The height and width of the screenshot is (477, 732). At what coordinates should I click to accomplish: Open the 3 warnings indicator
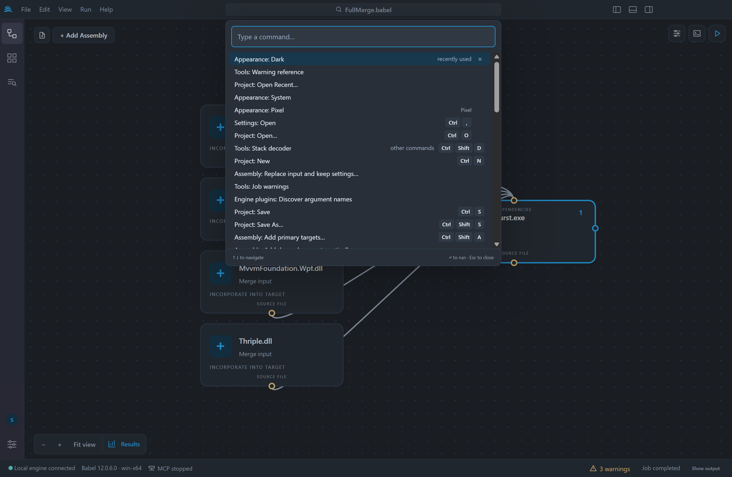(610, 469)
